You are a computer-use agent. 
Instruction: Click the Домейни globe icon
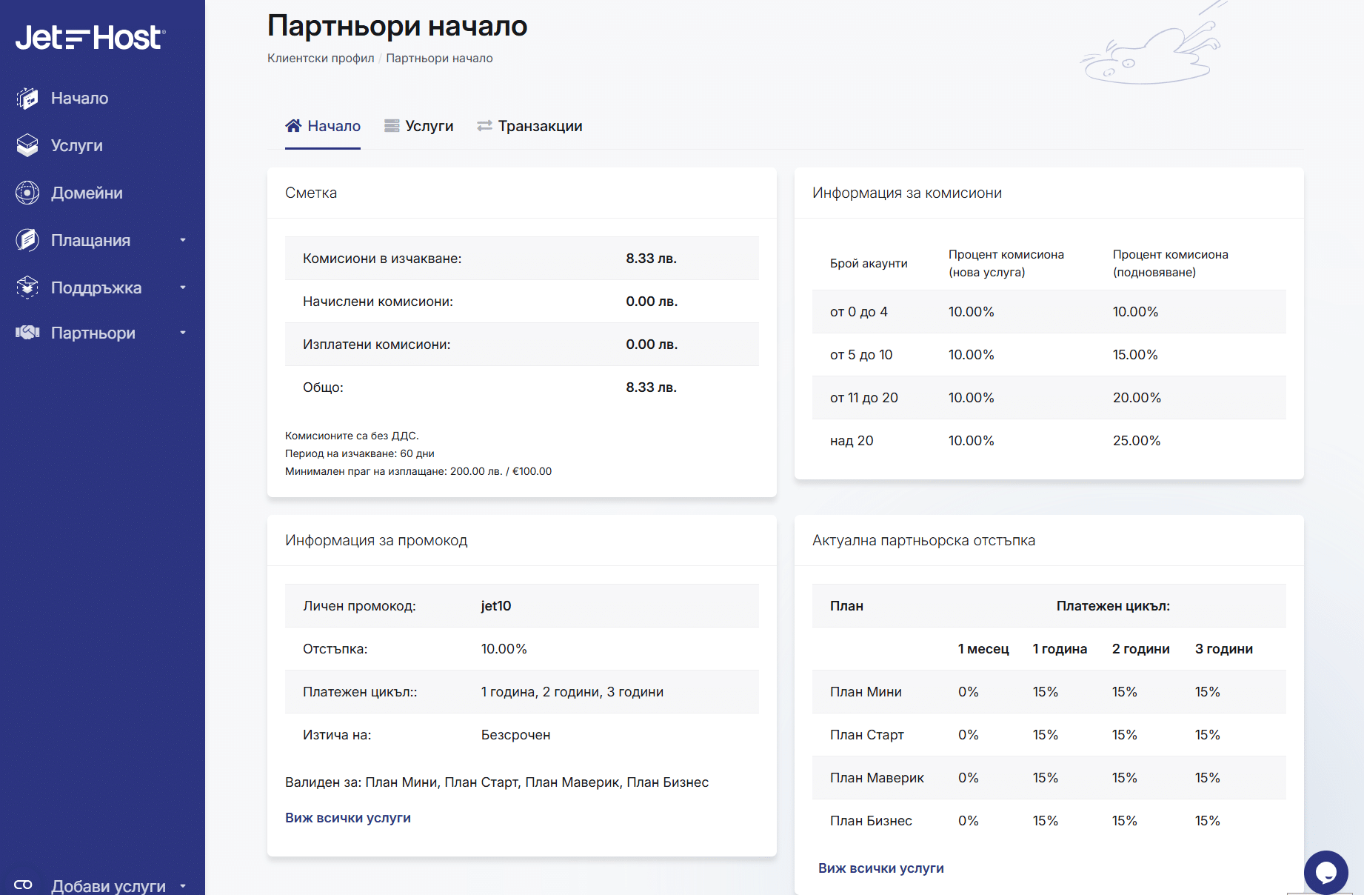[27, 193]
